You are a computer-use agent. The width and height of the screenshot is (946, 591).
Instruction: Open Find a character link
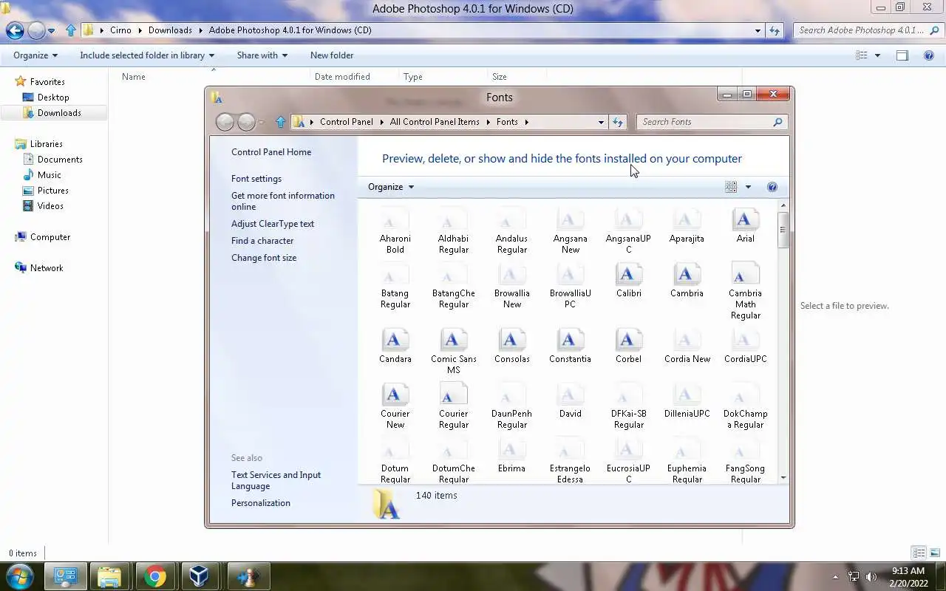[262, 241]
